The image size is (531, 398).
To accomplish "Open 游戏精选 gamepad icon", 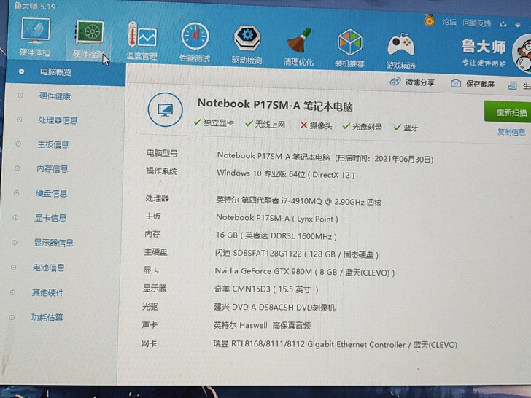I will 401,44.
